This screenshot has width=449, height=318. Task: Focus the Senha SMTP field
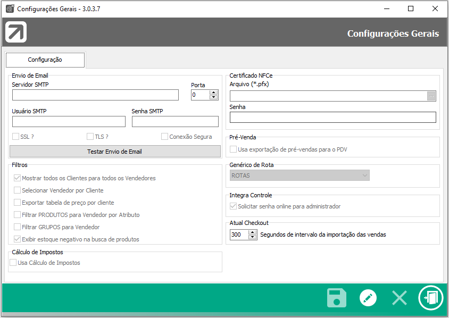click(175, 122)
